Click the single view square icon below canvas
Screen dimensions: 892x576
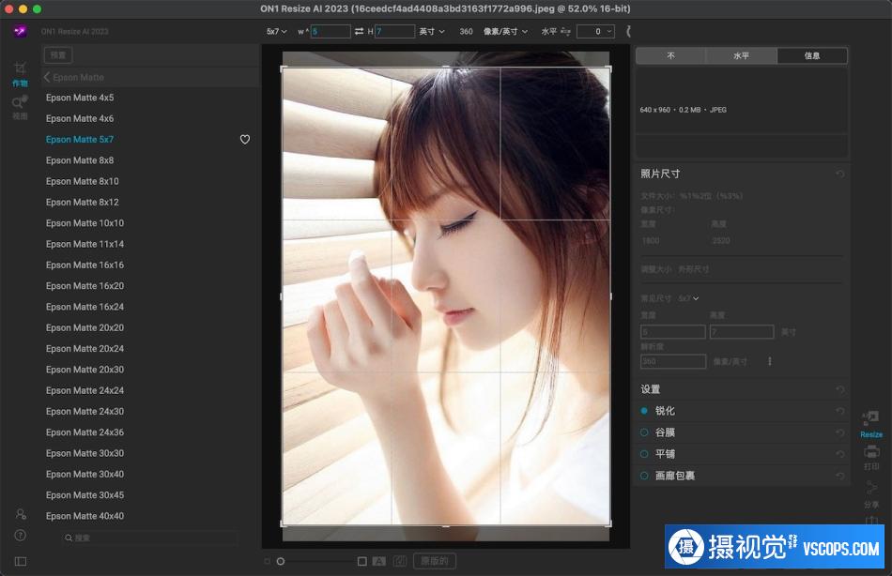(x=361, y=561)
